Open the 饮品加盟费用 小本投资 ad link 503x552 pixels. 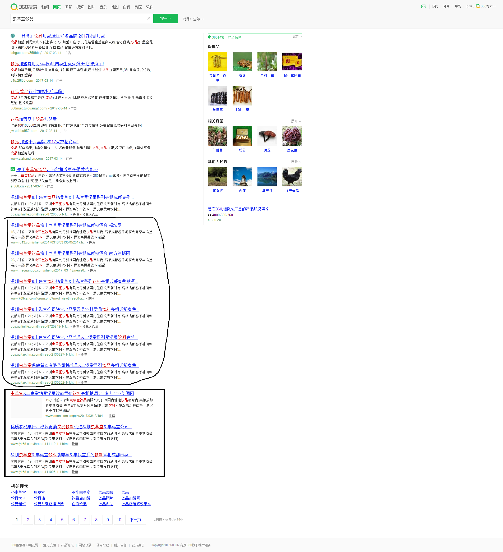pyautogui.click(x=57, y=63)
